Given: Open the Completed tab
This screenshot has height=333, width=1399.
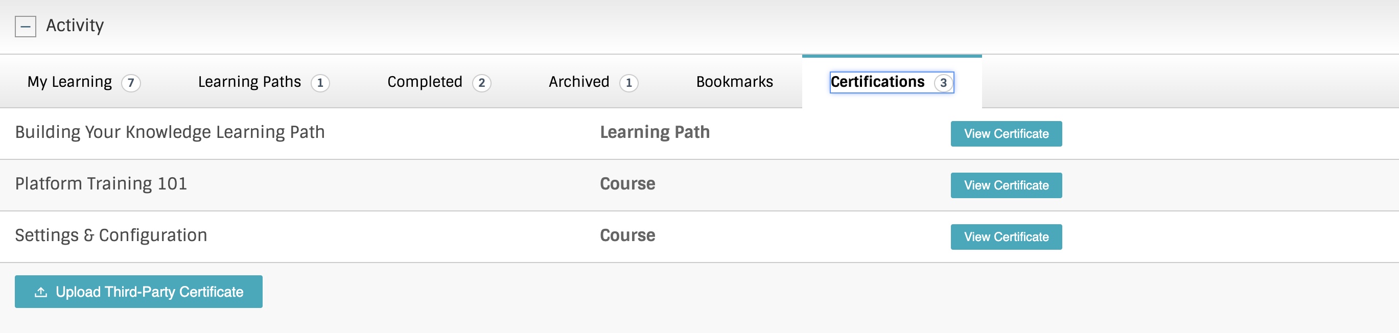Looking at the screenshot, I should coord(439,82).
